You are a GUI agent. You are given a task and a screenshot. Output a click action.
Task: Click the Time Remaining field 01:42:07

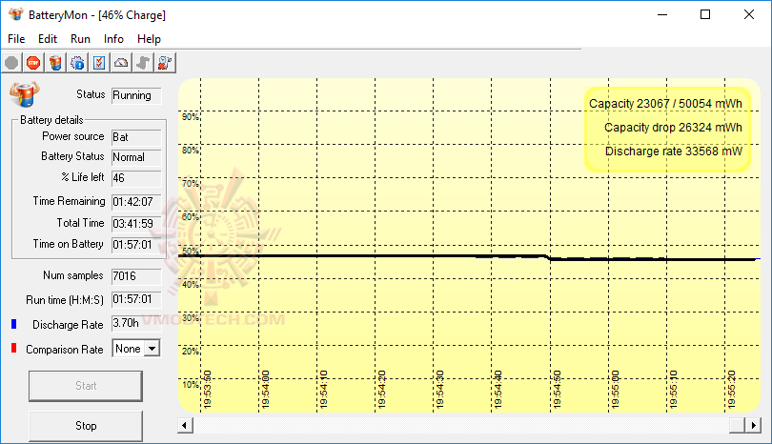[x=136, y=202]
